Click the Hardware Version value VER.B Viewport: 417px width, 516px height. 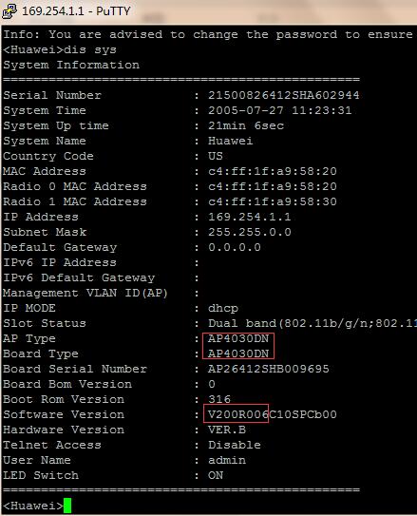coord(227,430)
